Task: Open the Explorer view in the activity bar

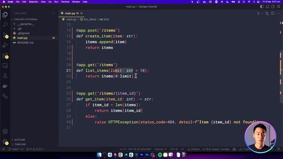Action: [5, 15]
